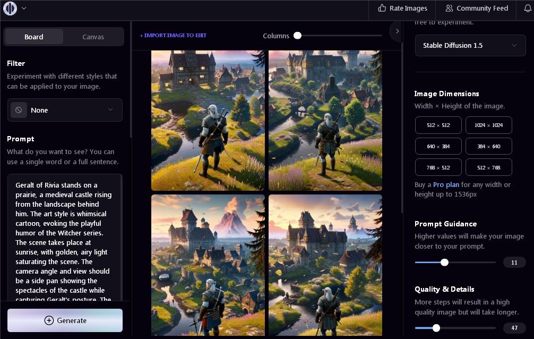Click the left panel vertical scrollbar
This screenshot has width=534, height=339.
(x=131, y=79)
